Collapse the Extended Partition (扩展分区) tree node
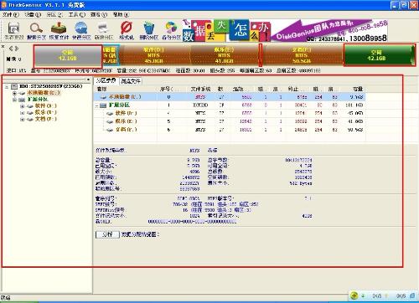 pos(14,100)
